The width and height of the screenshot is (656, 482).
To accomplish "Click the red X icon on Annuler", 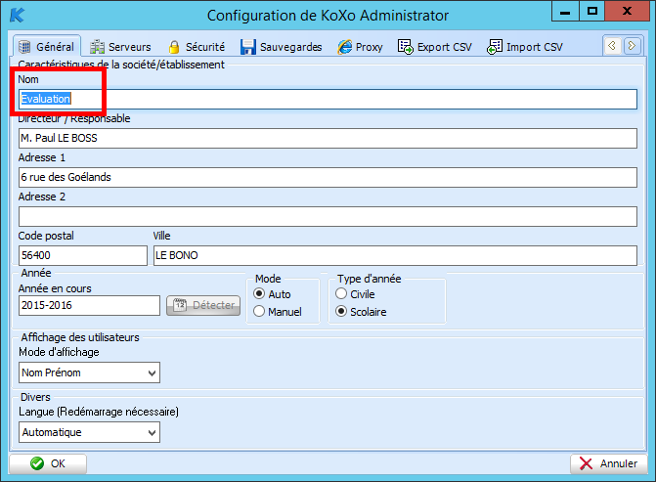I will (x=587, y=463).
